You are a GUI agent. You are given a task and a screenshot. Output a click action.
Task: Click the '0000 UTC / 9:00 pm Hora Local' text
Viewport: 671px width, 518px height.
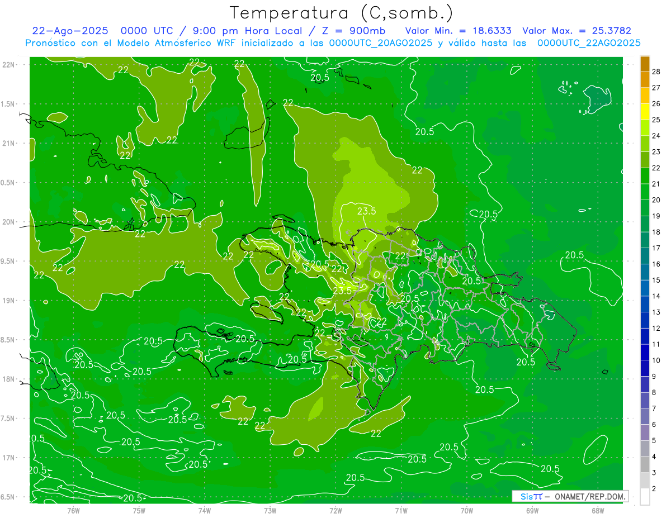[212, 31]
